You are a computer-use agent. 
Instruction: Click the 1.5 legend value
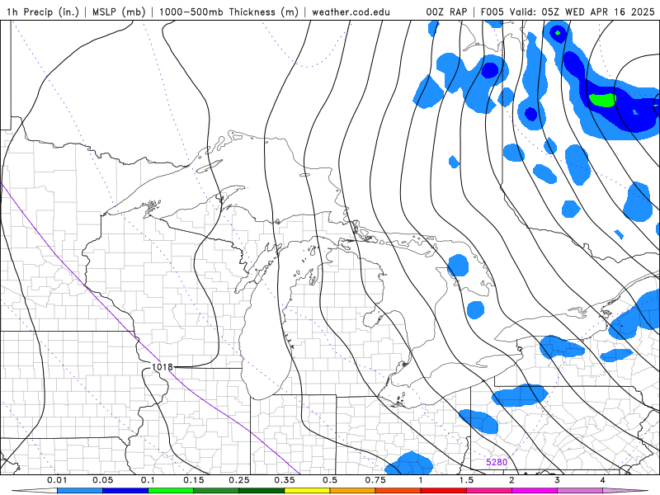(466, 480)
